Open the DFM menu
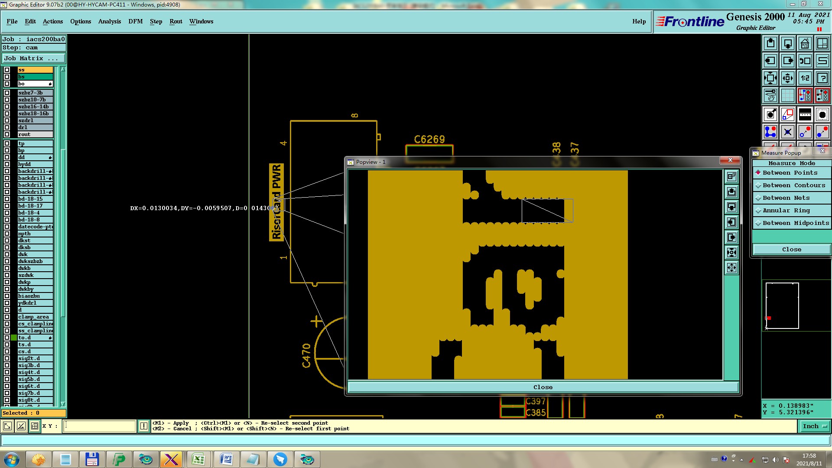This screenshot has height=468, width=832. (x=136, y=21)
